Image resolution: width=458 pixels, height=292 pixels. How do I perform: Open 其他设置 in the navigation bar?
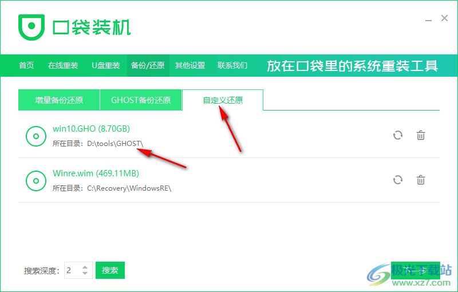[x=190, y=65]
